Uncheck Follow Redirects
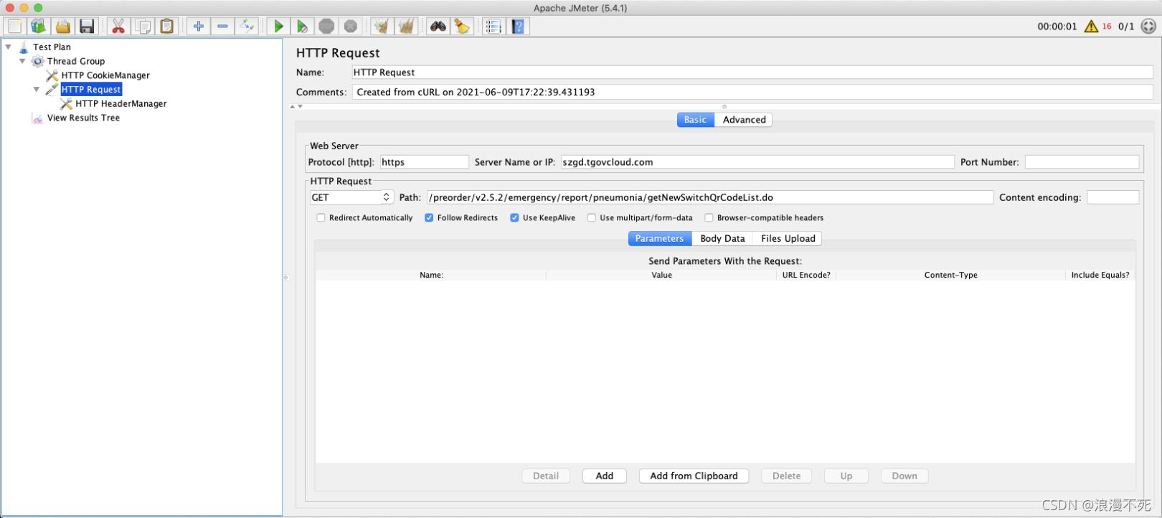 click(x=429, y=218)
